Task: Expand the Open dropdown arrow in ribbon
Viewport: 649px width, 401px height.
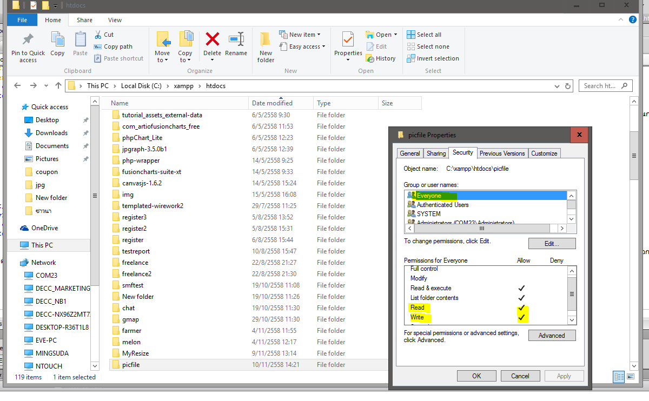Action: point(395,35)
